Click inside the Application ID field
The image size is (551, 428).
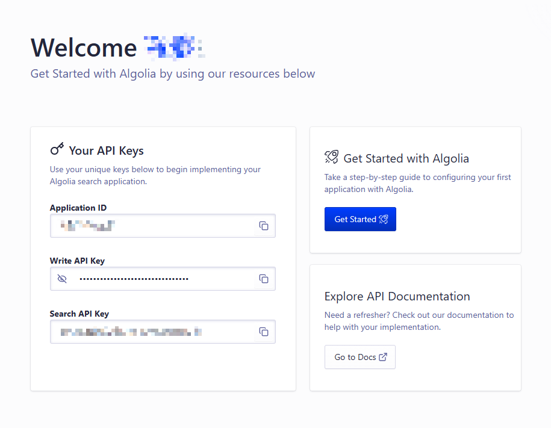tap(163, 226)
